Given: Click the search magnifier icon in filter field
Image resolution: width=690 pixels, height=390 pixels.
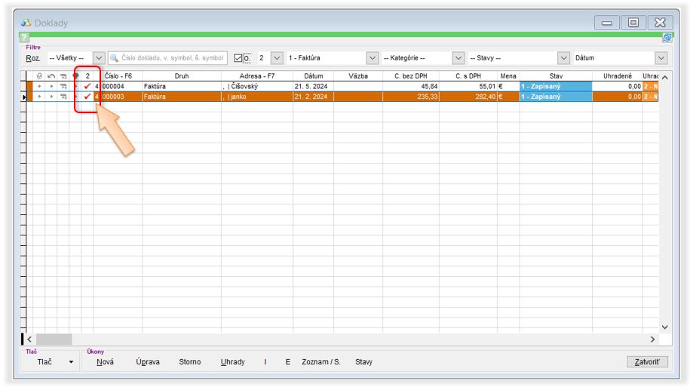Looking at the screenshot, I should point(115,58).
